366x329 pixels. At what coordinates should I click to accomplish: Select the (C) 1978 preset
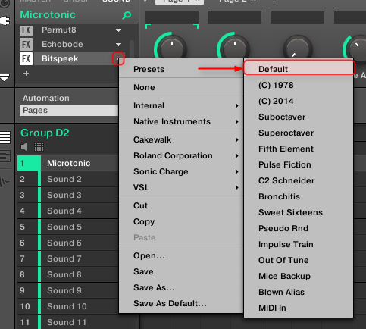click(299, 85)
